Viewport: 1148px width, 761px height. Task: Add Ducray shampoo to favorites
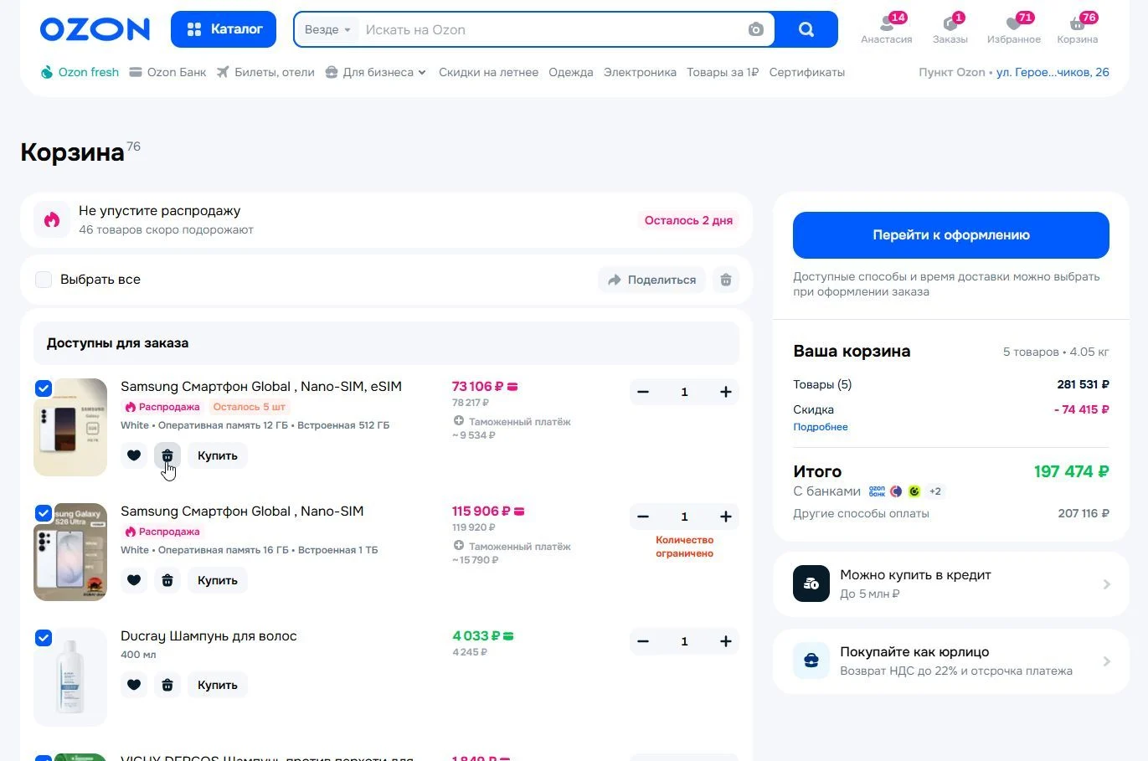134,685
